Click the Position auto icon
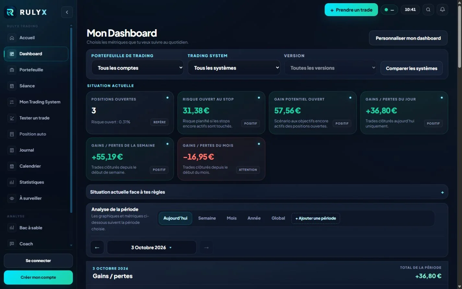 [x=12, y=134]
